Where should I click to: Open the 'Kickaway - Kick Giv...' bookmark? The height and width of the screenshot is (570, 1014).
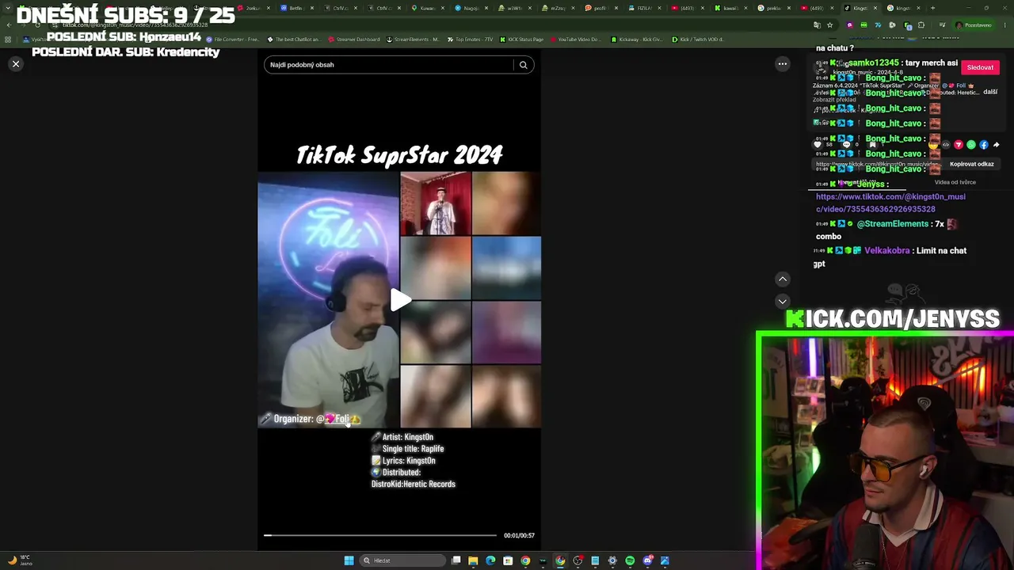click(x=636, y=39)
